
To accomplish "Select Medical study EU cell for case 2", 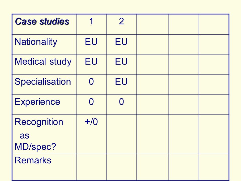I will point(122,64).
